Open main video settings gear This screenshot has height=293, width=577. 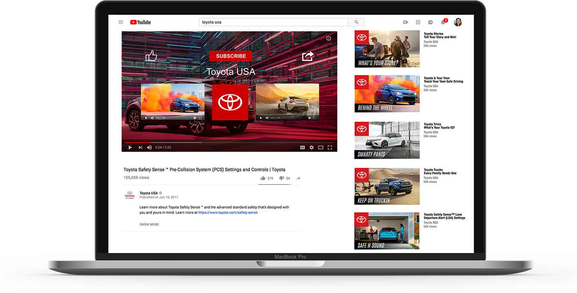[x=311, y=147]
